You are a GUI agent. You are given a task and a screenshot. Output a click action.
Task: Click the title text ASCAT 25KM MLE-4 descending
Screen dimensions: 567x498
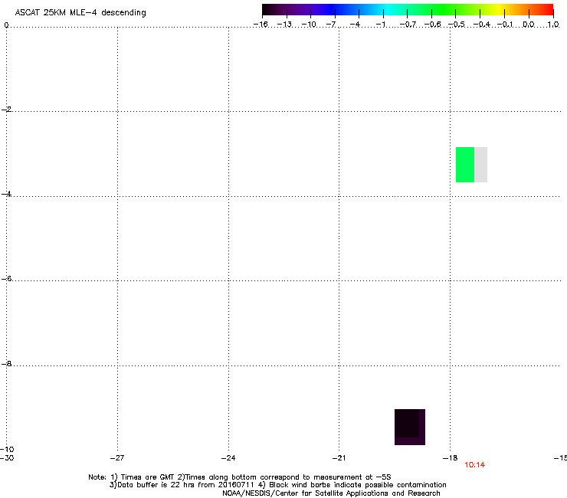pyautogui.click(x=80, y=13)
